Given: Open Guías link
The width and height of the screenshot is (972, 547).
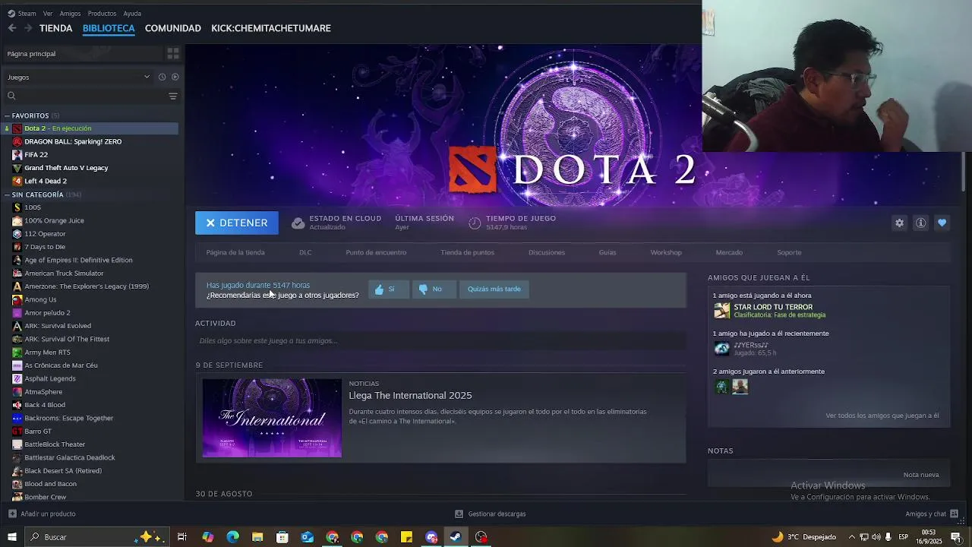Looking at the screenshot, I should [x=607, y=252].
